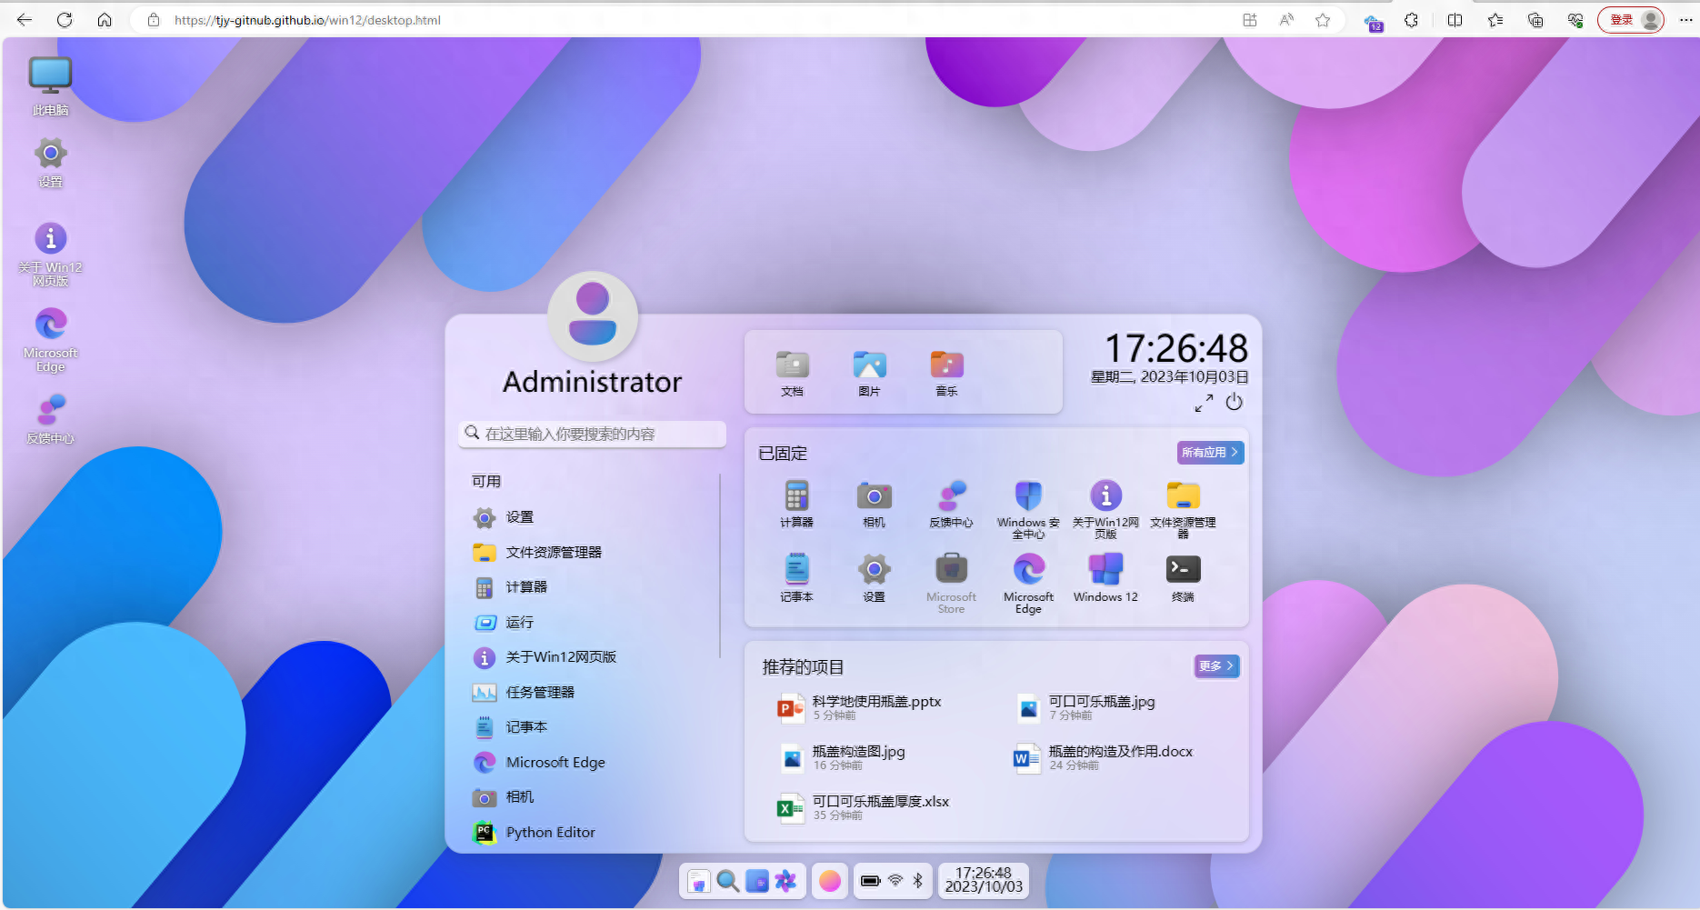Image resolution: width=1700 pixels, height=910 pixels.
Task: Open taskbar search magnifier icon
Action: coord(727,881)
